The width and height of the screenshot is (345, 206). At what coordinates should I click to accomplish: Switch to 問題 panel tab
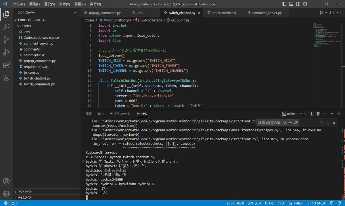click(x=89, y=114)
